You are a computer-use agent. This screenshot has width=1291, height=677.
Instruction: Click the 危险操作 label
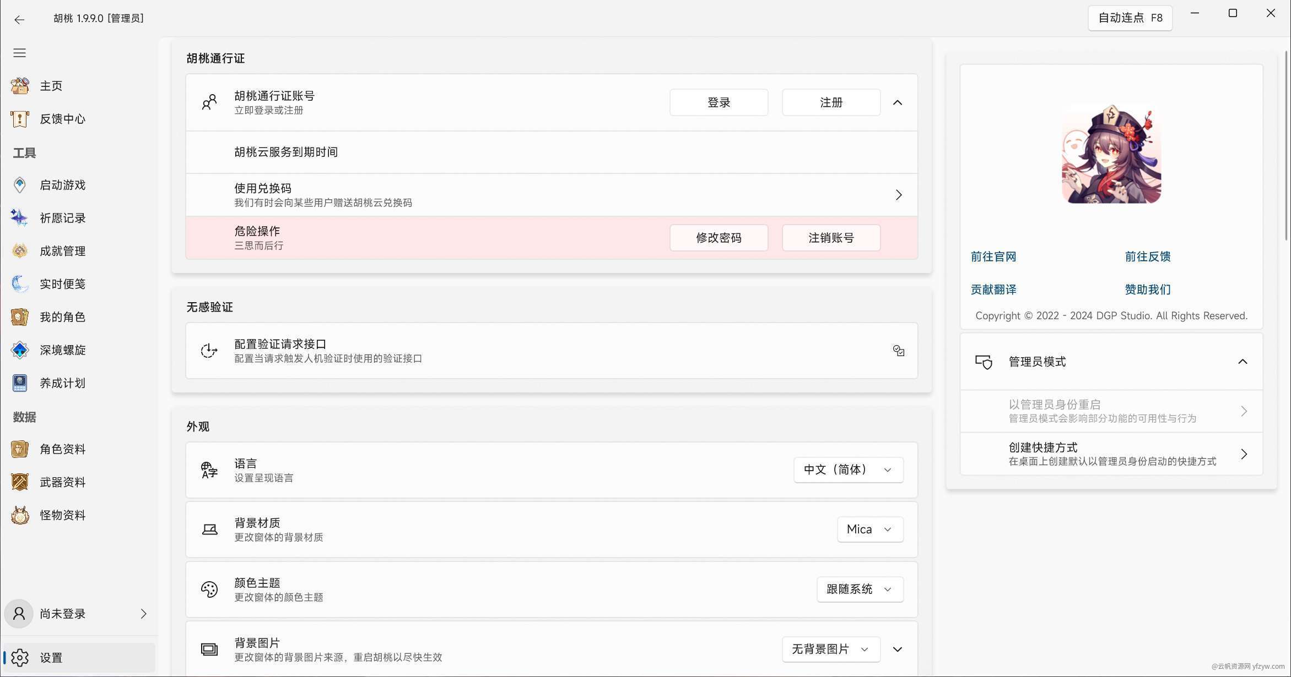(x=257, y=231)
